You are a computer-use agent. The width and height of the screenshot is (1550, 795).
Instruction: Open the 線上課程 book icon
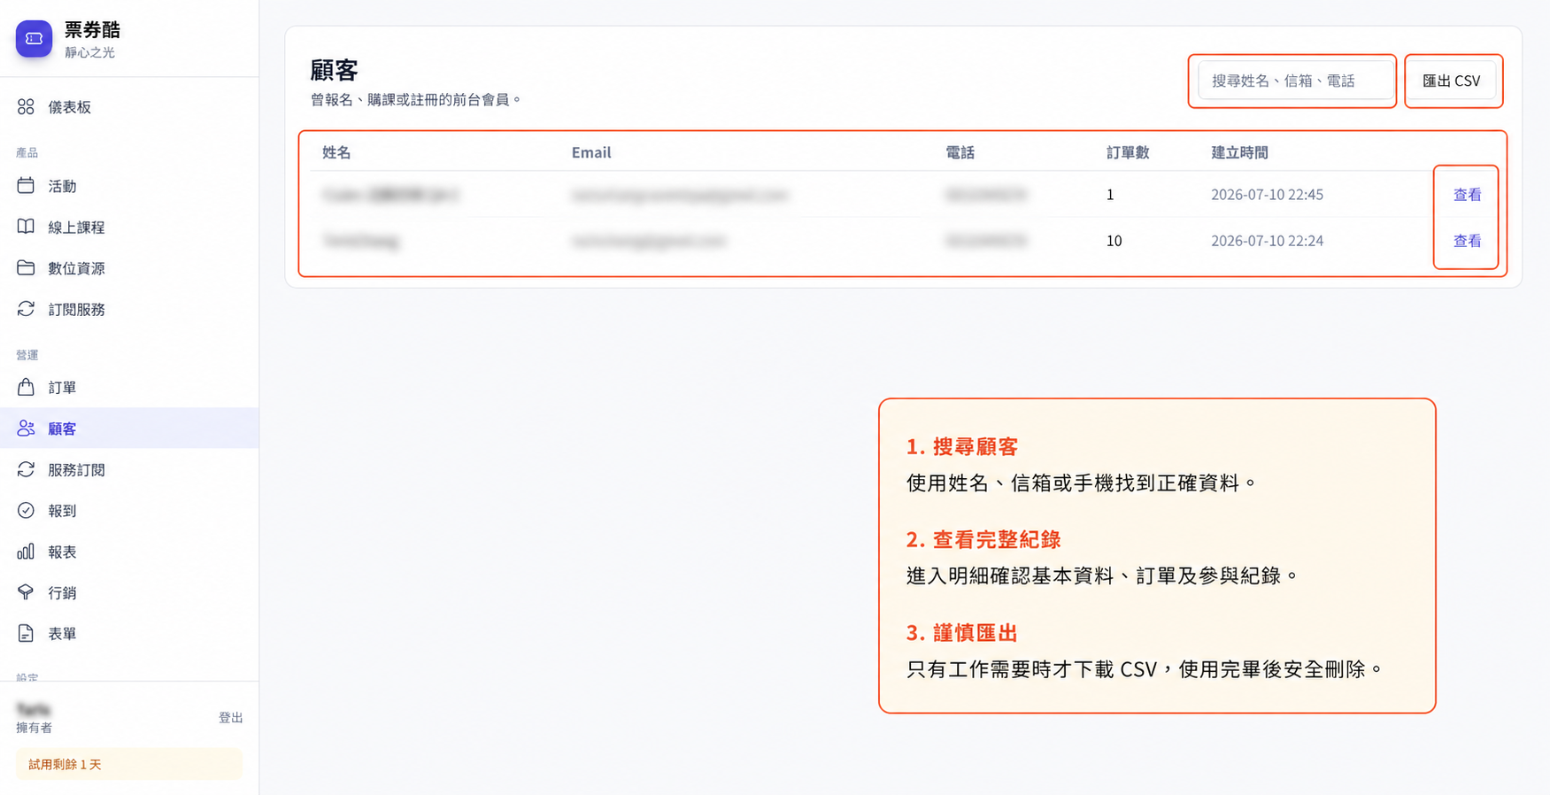26,227
